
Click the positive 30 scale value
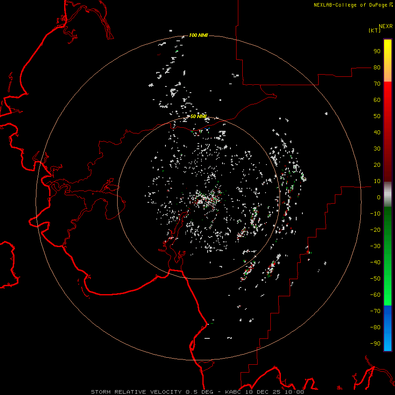point(377,149)
